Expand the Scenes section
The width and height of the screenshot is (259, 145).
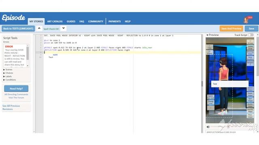click(x=8, y=70)
